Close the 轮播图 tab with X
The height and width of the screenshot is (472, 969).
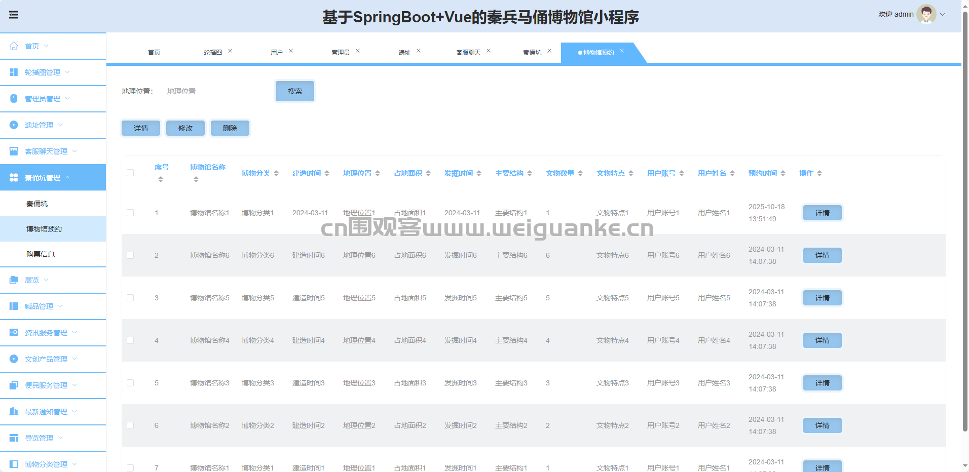230,51
